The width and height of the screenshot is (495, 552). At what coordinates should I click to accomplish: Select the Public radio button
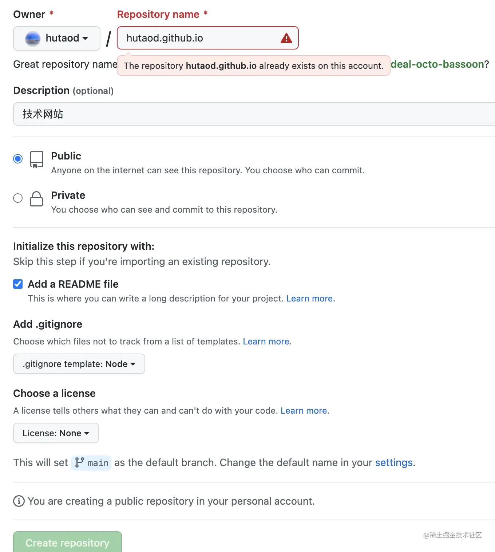pos(18,159)
